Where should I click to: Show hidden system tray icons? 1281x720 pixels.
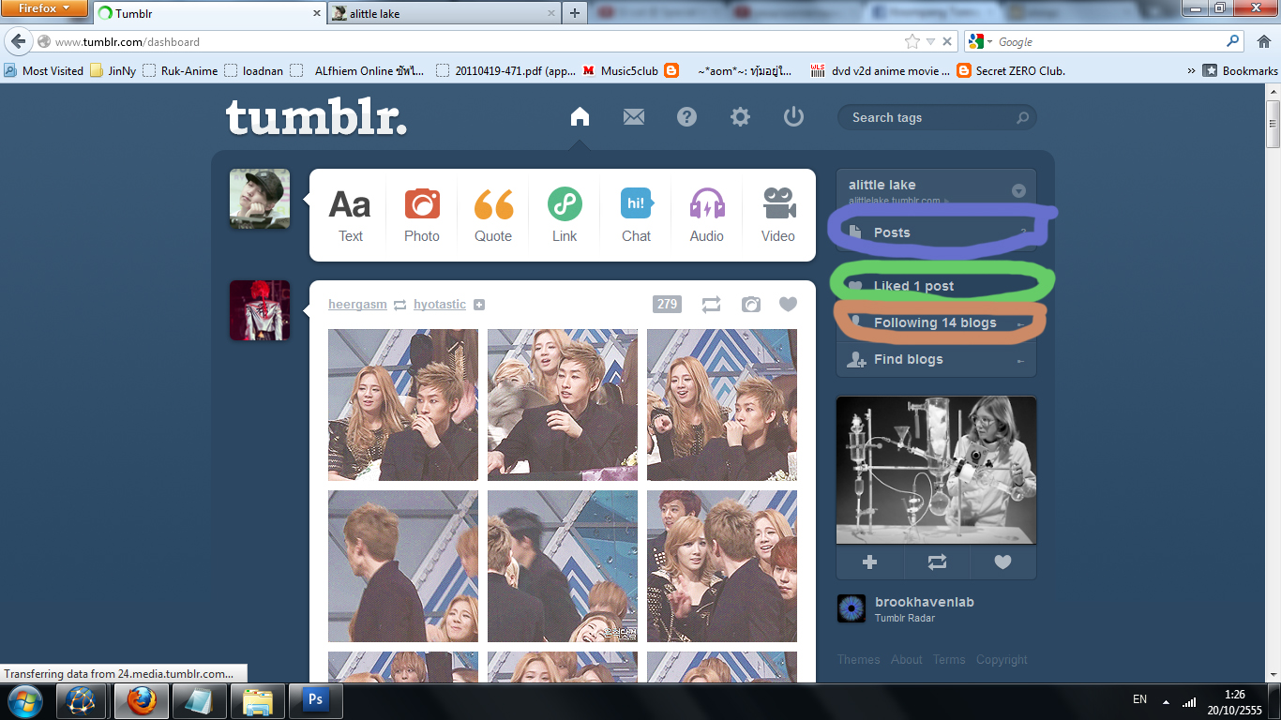(x=1166, y=701)
